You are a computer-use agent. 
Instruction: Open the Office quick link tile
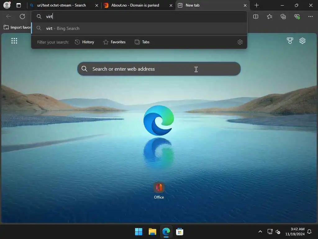coord(159,190)
